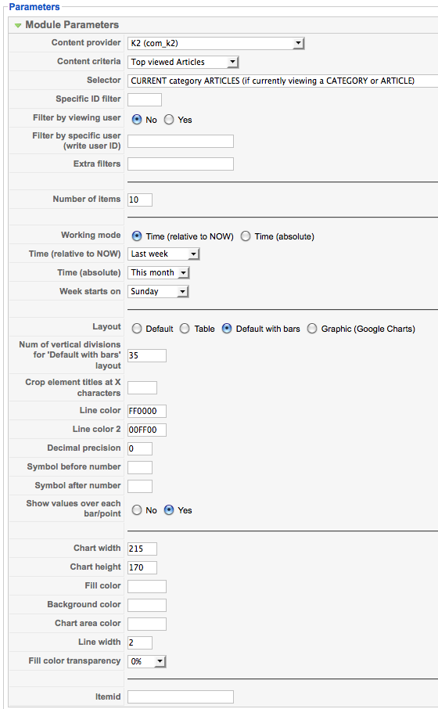Click the Extra filters input field
The height and width of the screenshot is (709, 438).
point(181,164)
